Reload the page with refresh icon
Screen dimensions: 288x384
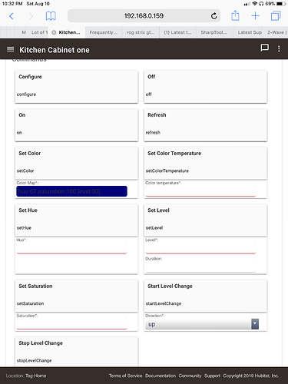(214, 16)
